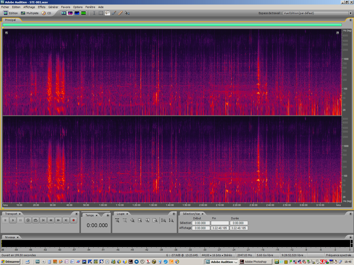The width and height of the screenshot is (354, 265).
Task: Start recording with the record button
Action: [73, 220]
